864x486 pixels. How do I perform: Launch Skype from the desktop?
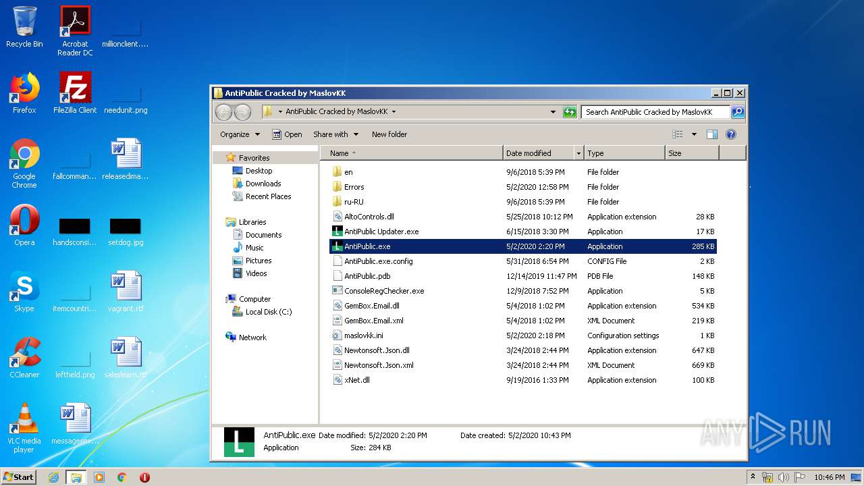[24, 292]
